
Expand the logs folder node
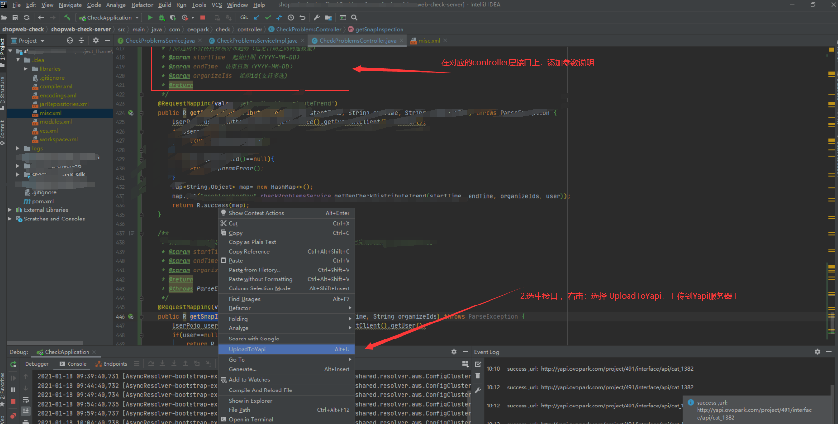click(18, 149)
